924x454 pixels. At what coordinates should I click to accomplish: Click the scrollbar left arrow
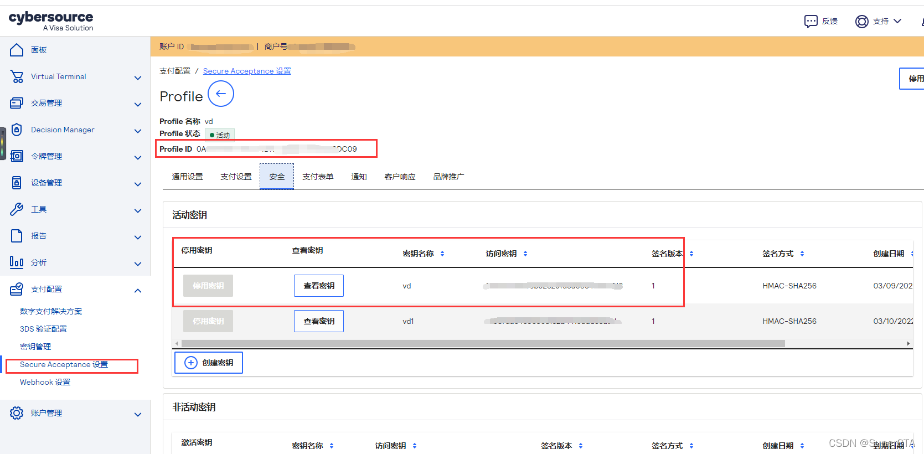(177, 343)
